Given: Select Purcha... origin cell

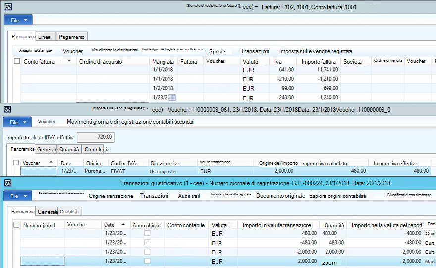Looking at the screenshot, I should [x=96, y=171].
